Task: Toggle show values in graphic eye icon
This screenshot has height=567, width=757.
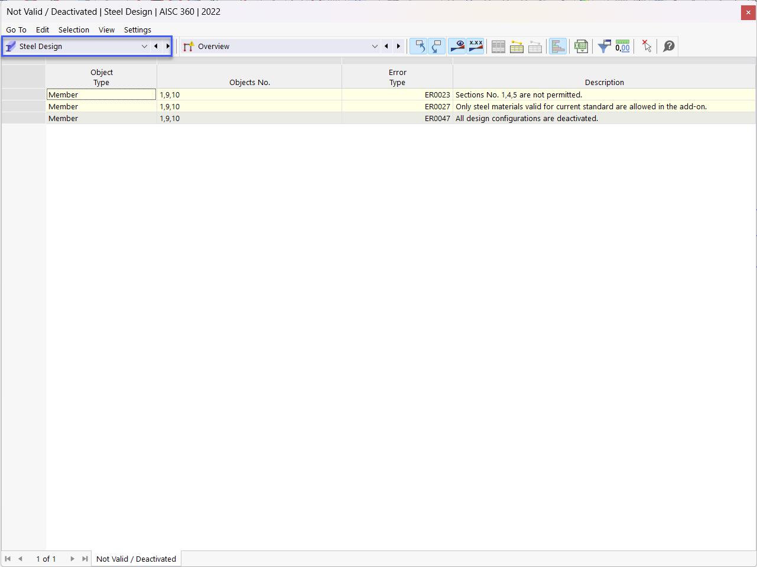Action: (x=457, y=45)
